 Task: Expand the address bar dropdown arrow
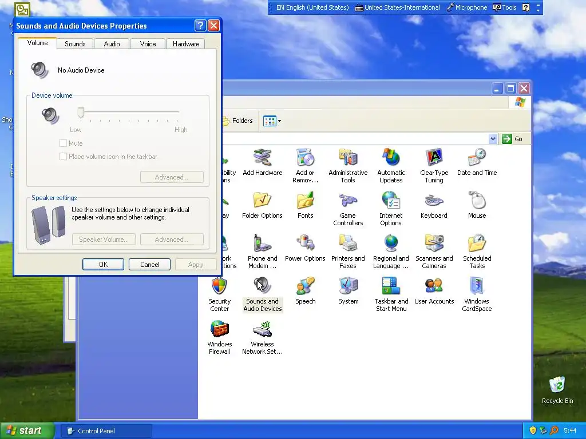pyautogui.click(x=493, y=139)
